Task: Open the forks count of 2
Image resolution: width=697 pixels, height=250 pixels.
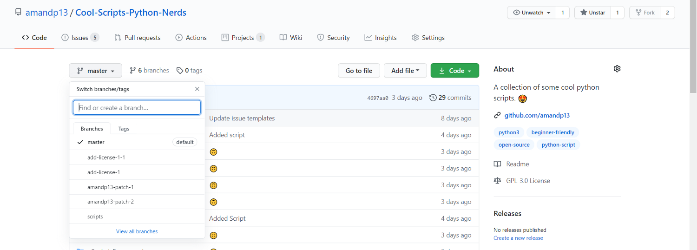Action: point(667,13)
